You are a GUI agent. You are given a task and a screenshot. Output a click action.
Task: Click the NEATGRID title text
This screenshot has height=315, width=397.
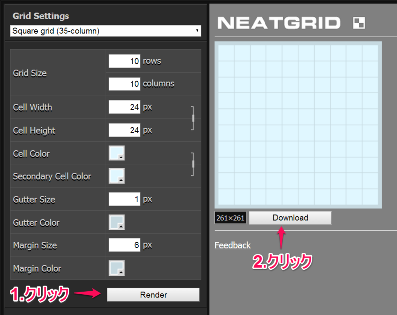click(279, 23)
